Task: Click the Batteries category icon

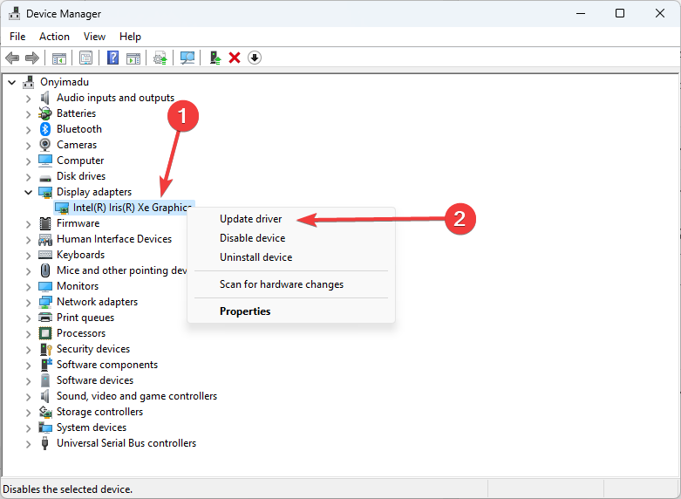Action: click(45, 113)
